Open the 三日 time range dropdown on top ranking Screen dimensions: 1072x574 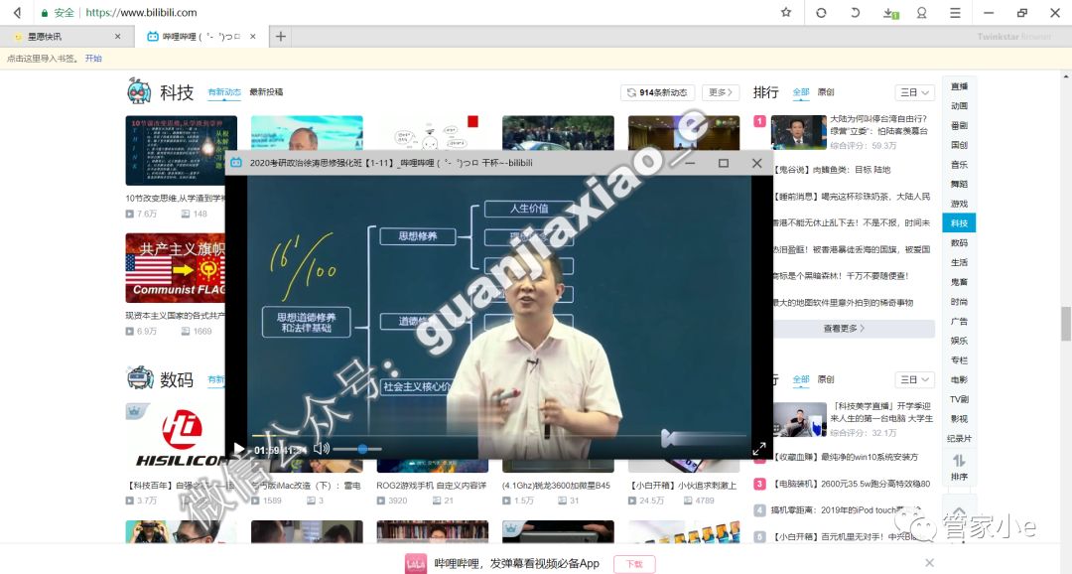pos(913,91)
